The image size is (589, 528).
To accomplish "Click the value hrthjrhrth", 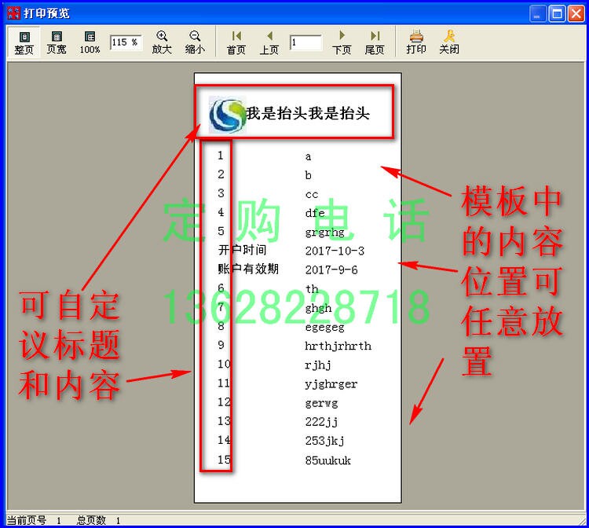I will pyautogui.click(x=338, y=346).
